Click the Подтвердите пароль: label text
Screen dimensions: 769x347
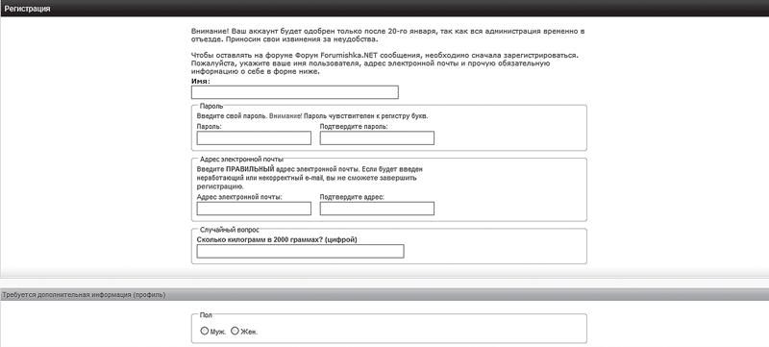pos(354,127)
